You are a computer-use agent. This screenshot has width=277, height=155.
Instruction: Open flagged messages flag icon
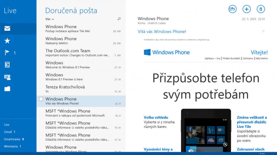coord(7,53)
